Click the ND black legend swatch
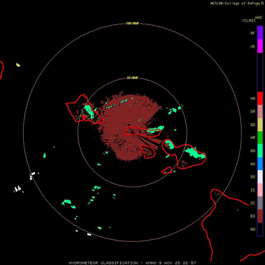 (x=260, y=229)
